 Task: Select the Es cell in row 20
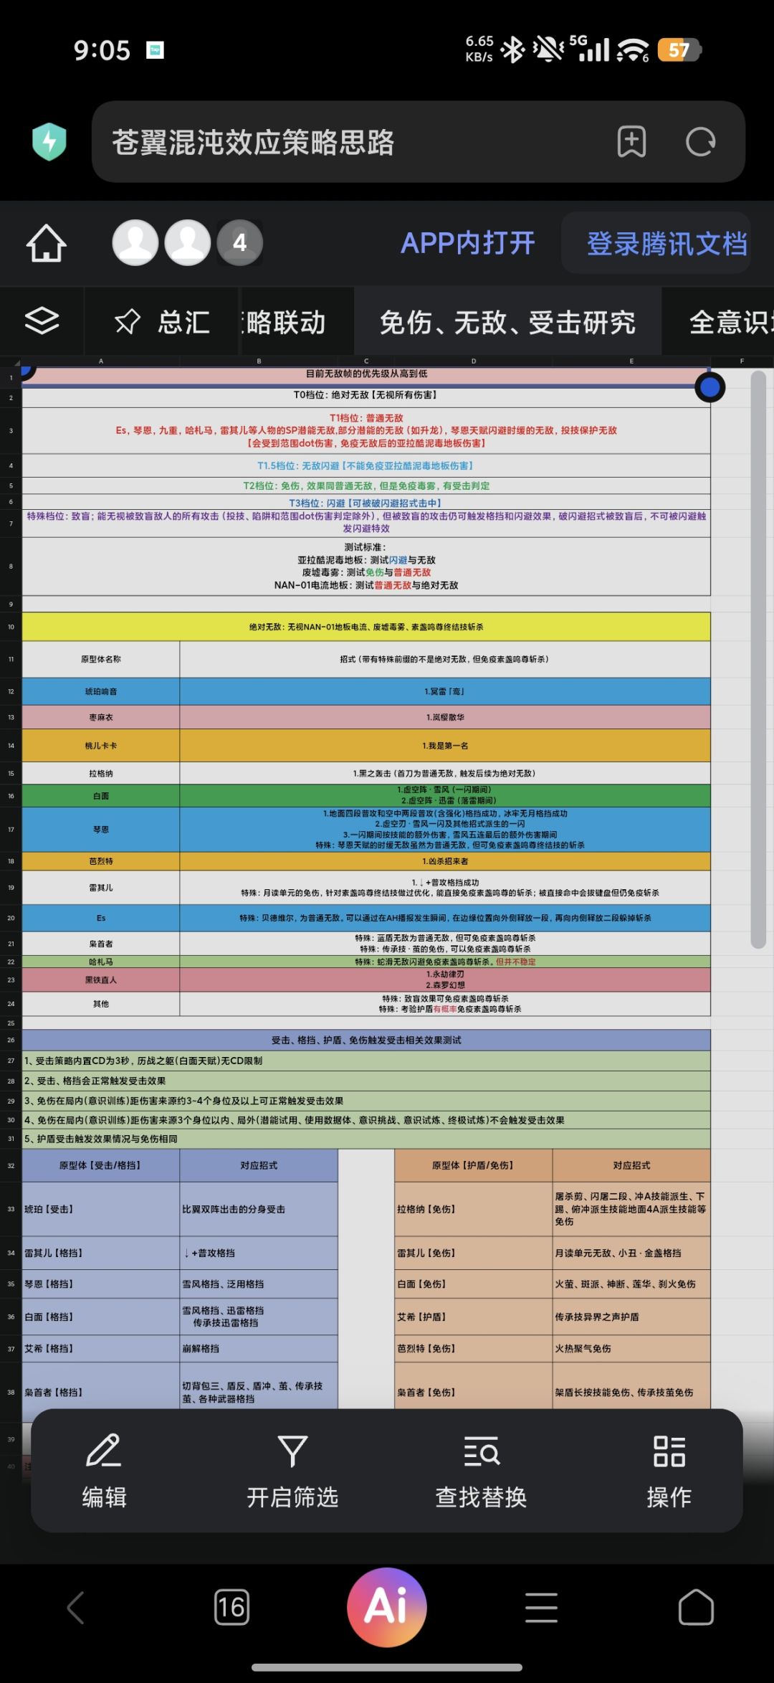(x=101, y=918)
